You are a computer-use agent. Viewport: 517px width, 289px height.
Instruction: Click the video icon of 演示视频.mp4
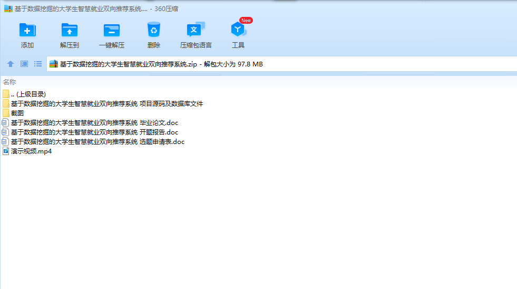click(x=6, y=151)
